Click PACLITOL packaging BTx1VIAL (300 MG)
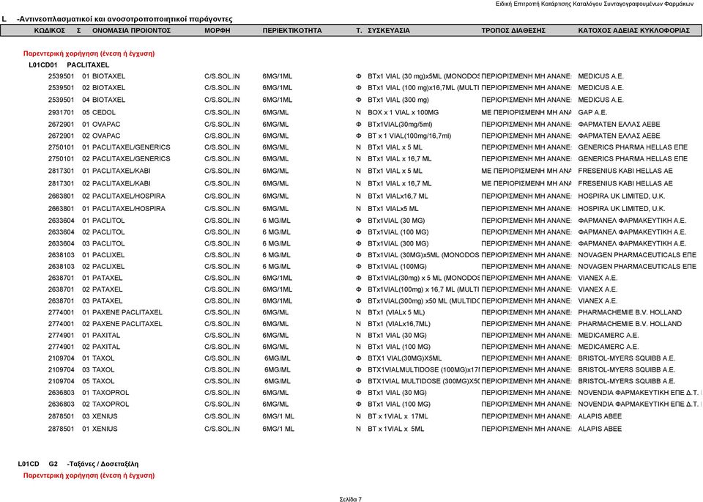 (x=398, y=243)
